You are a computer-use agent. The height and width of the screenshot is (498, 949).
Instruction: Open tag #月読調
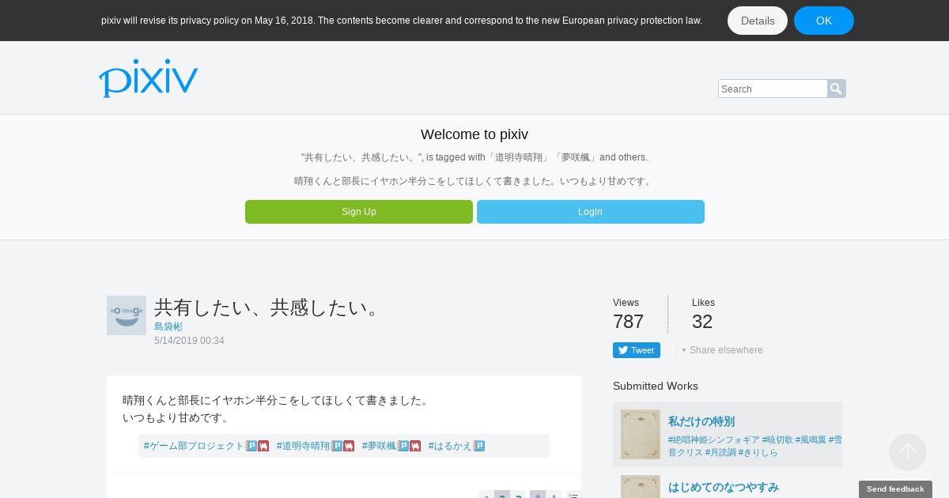pyautogui.click(x=720, y=452)
